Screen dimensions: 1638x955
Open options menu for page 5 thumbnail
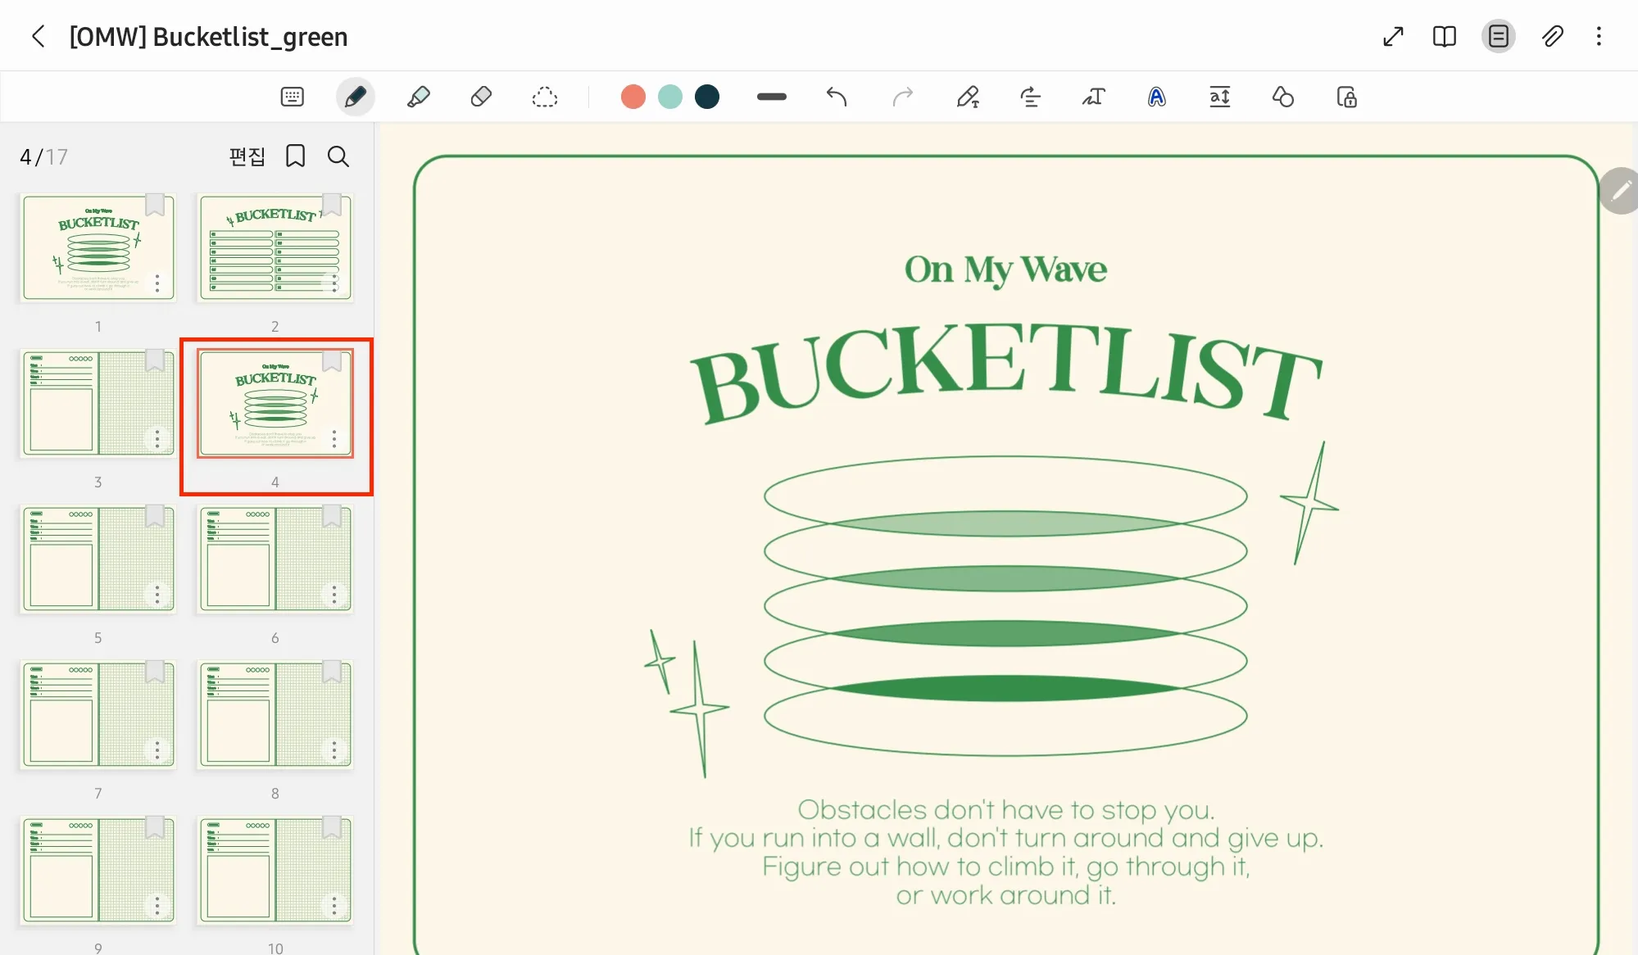[157, 595]
